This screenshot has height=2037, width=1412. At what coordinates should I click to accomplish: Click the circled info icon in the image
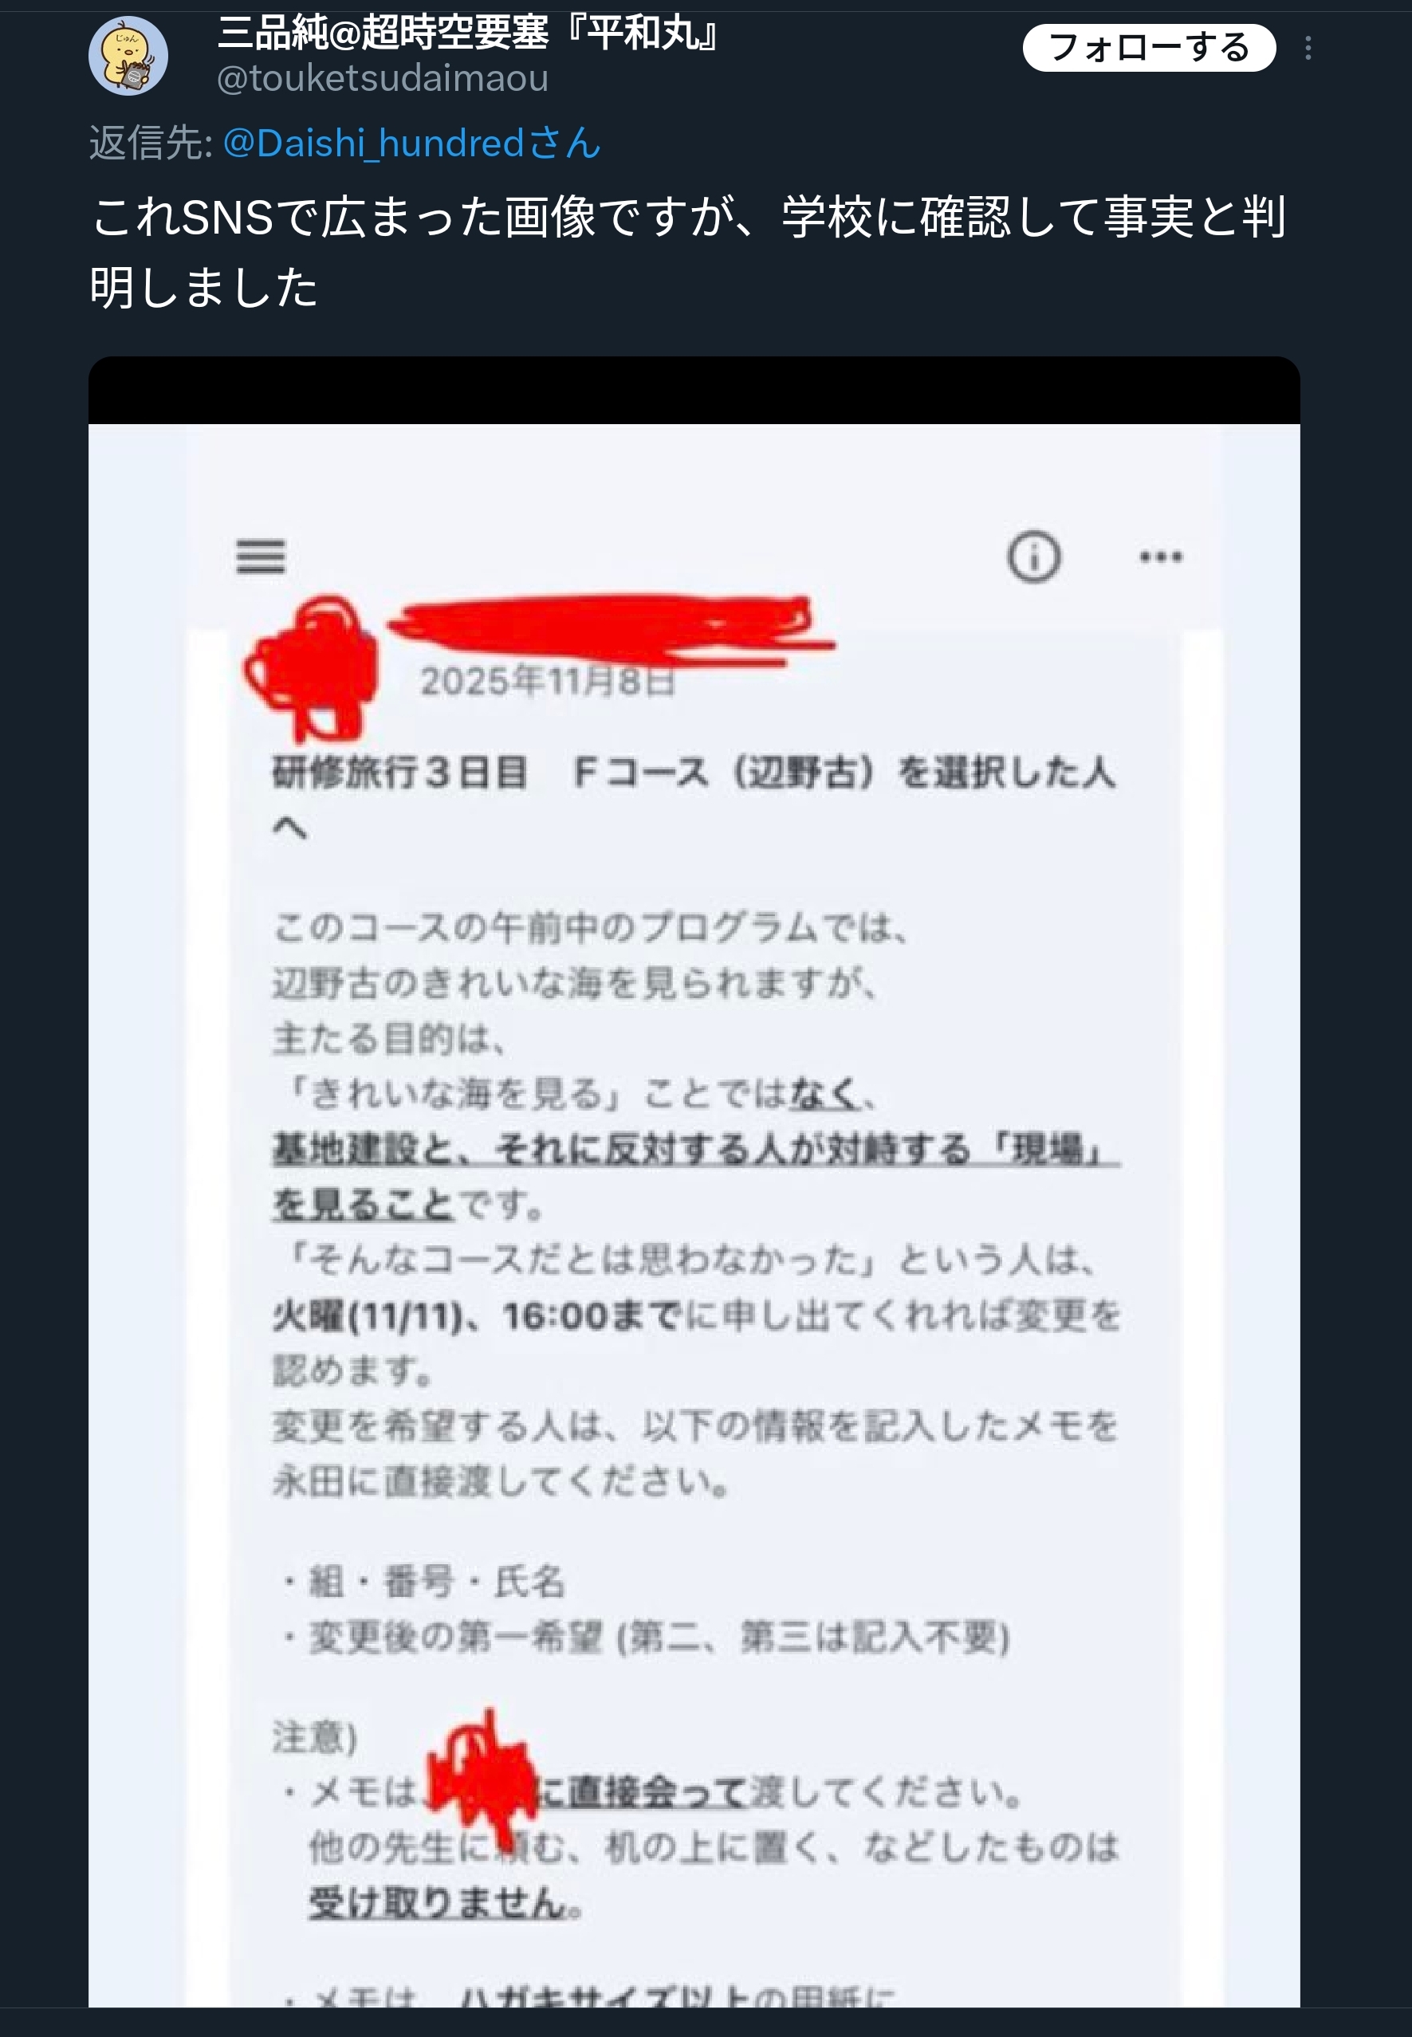(1033, 557)
